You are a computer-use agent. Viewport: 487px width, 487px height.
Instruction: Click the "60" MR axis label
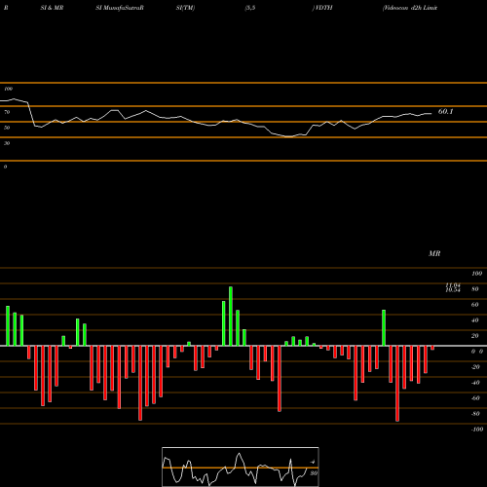tap(474, 305)
